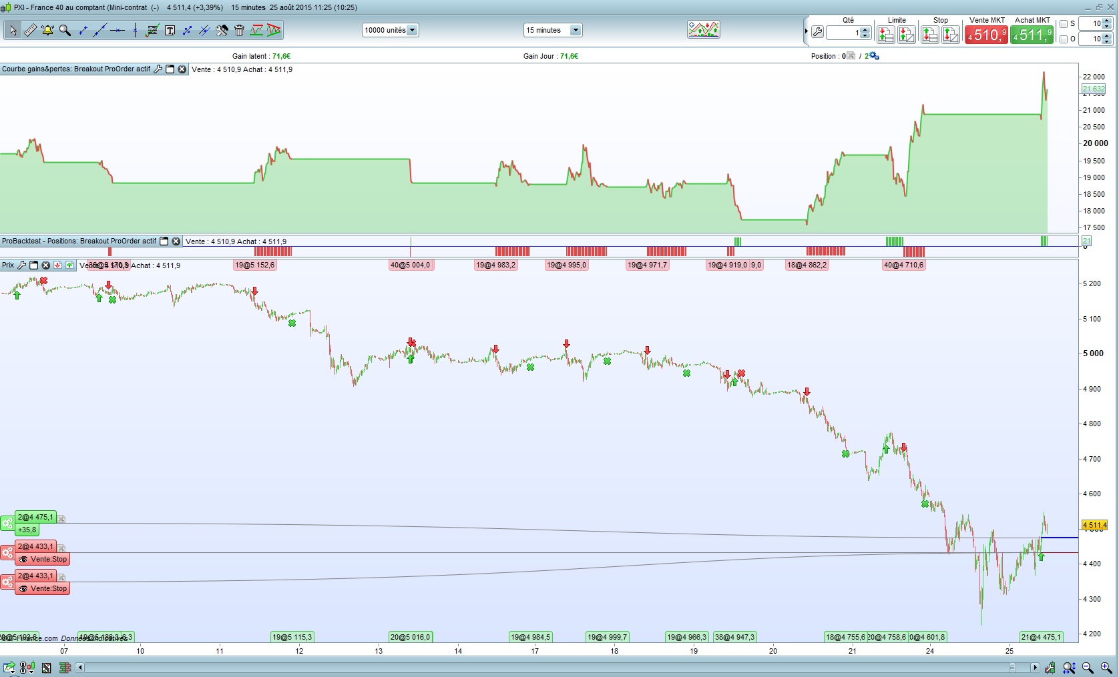Image resolution: width=1119 pixels, height=677 pixels.
Task: Select the ruler measurement tool
Action: (x=31, y=30)
